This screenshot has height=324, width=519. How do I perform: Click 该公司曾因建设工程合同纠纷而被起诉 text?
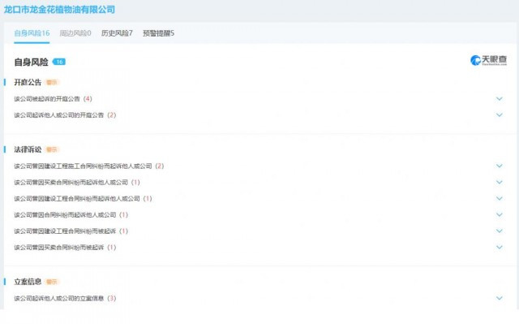click(x=65, y=231)
